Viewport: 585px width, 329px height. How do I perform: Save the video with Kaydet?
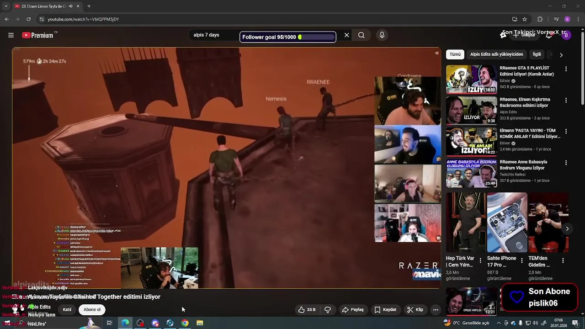click(385, 310)
